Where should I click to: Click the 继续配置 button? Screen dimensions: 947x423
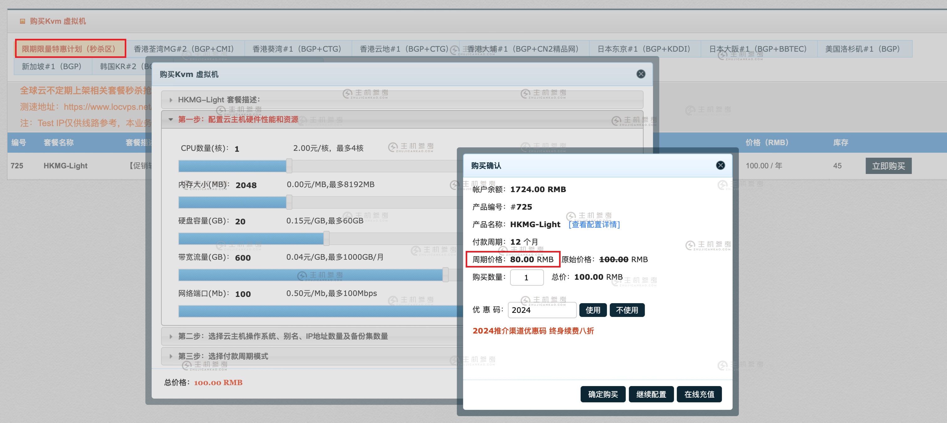(651, 394)
